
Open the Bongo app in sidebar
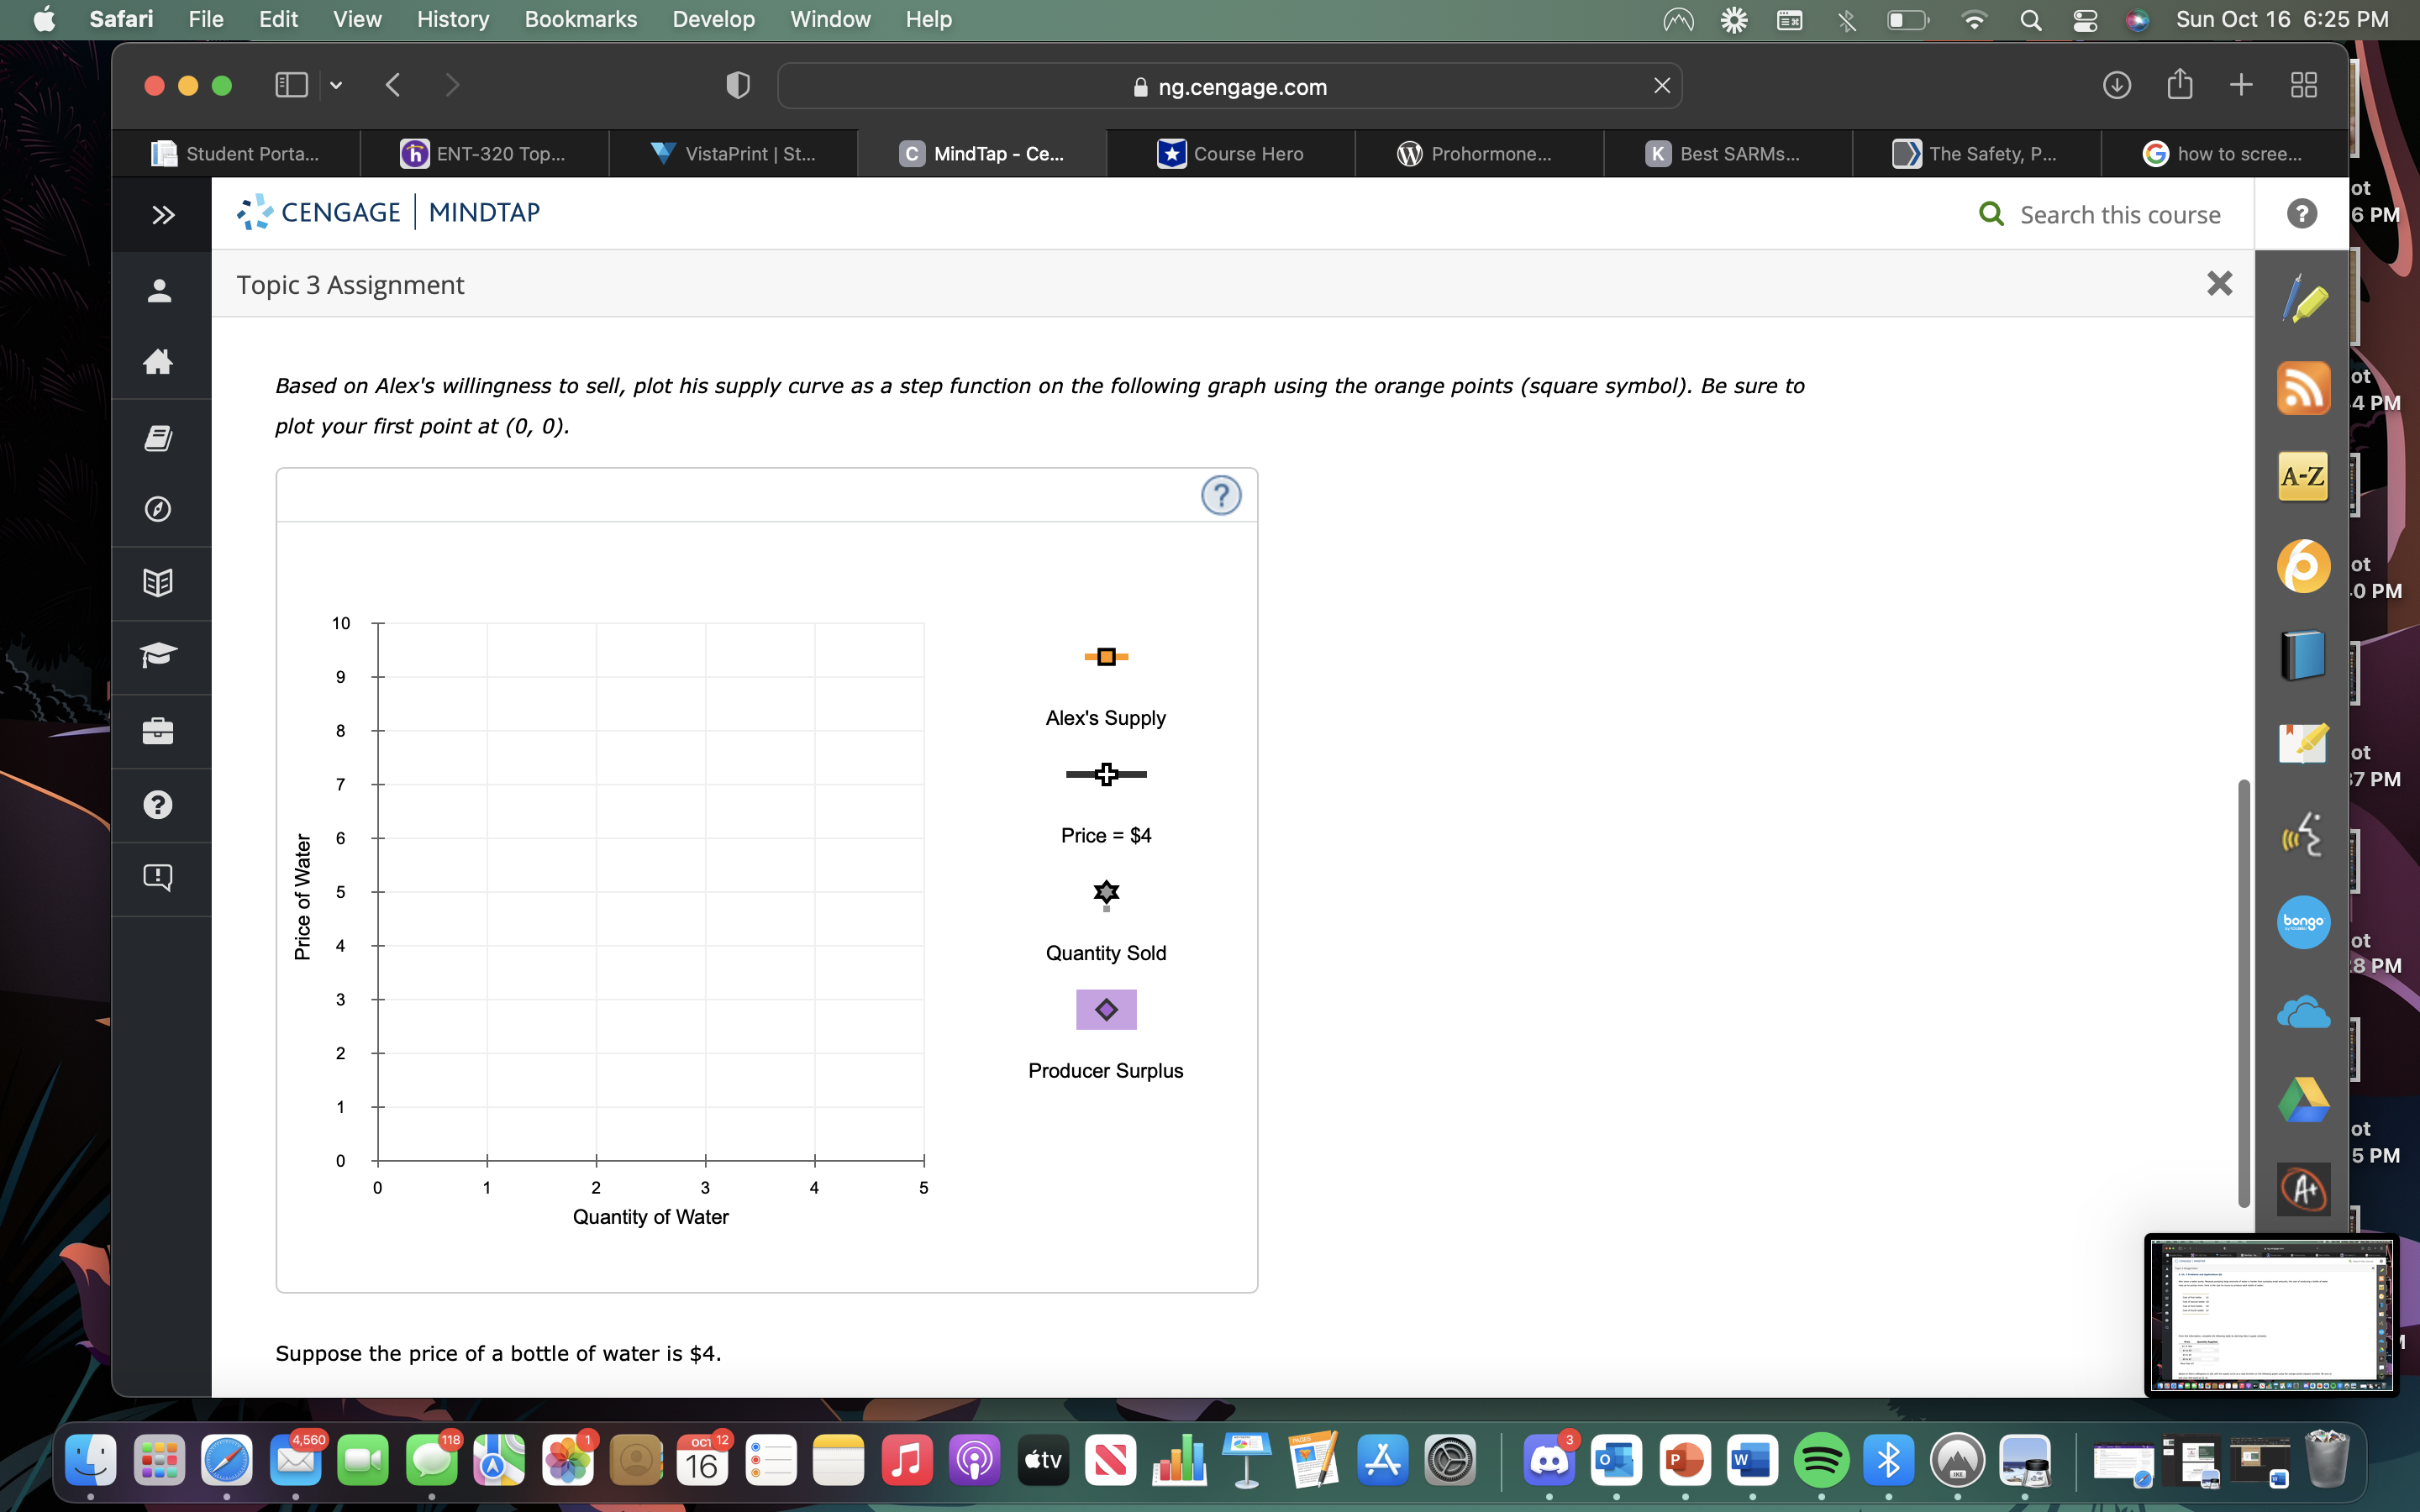(x=2303, y=921)
